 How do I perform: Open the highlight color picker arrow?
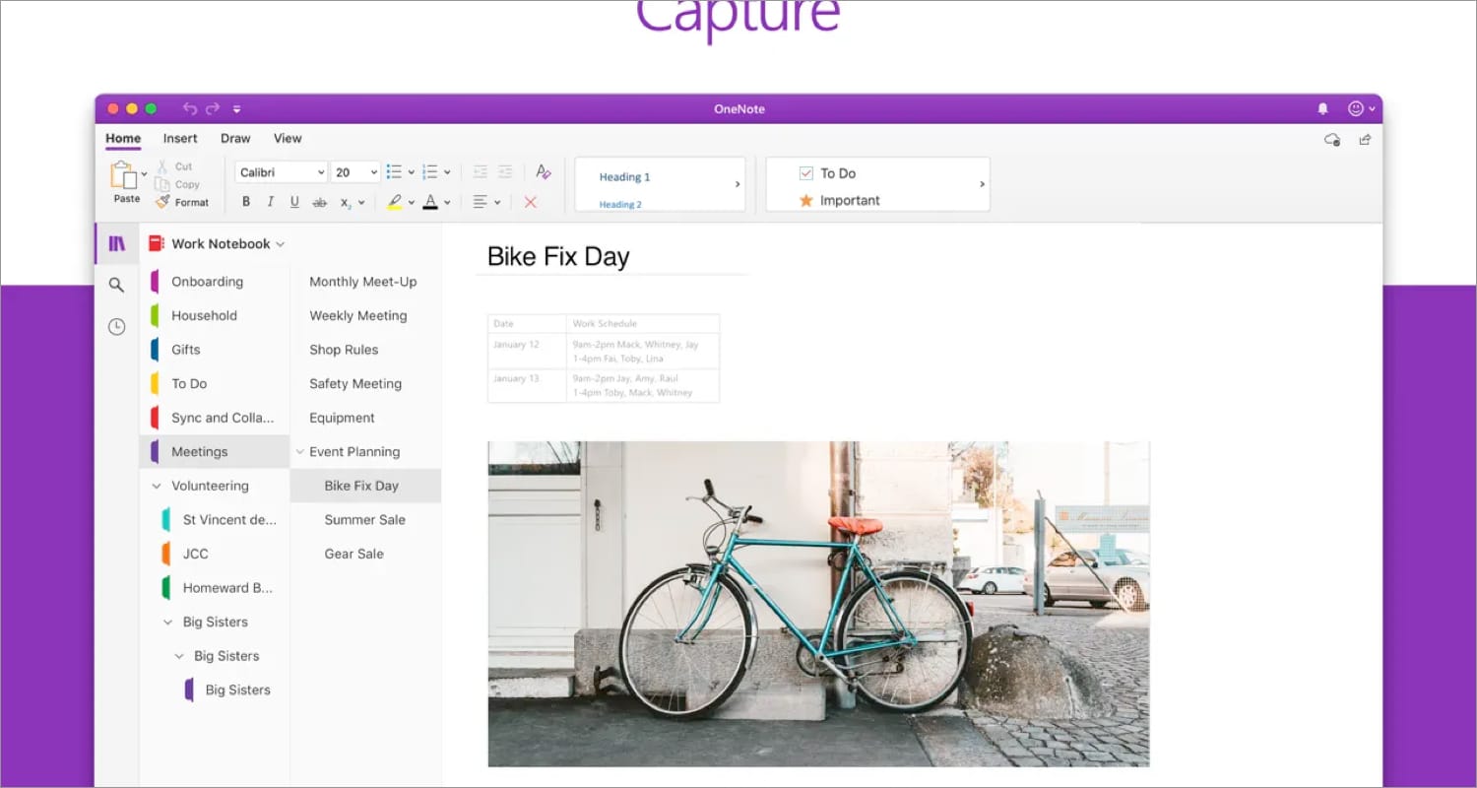click(x=411, y=203)
